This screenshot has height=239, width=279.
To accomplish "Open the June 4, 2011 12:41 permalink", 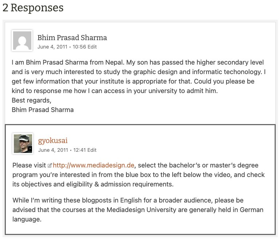I will point(62,150).
